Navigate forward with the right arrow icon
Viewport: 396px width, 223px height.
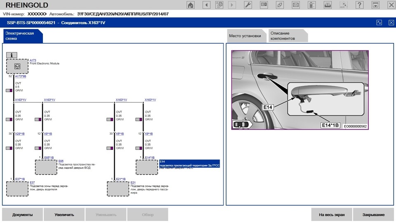[232, 5]
